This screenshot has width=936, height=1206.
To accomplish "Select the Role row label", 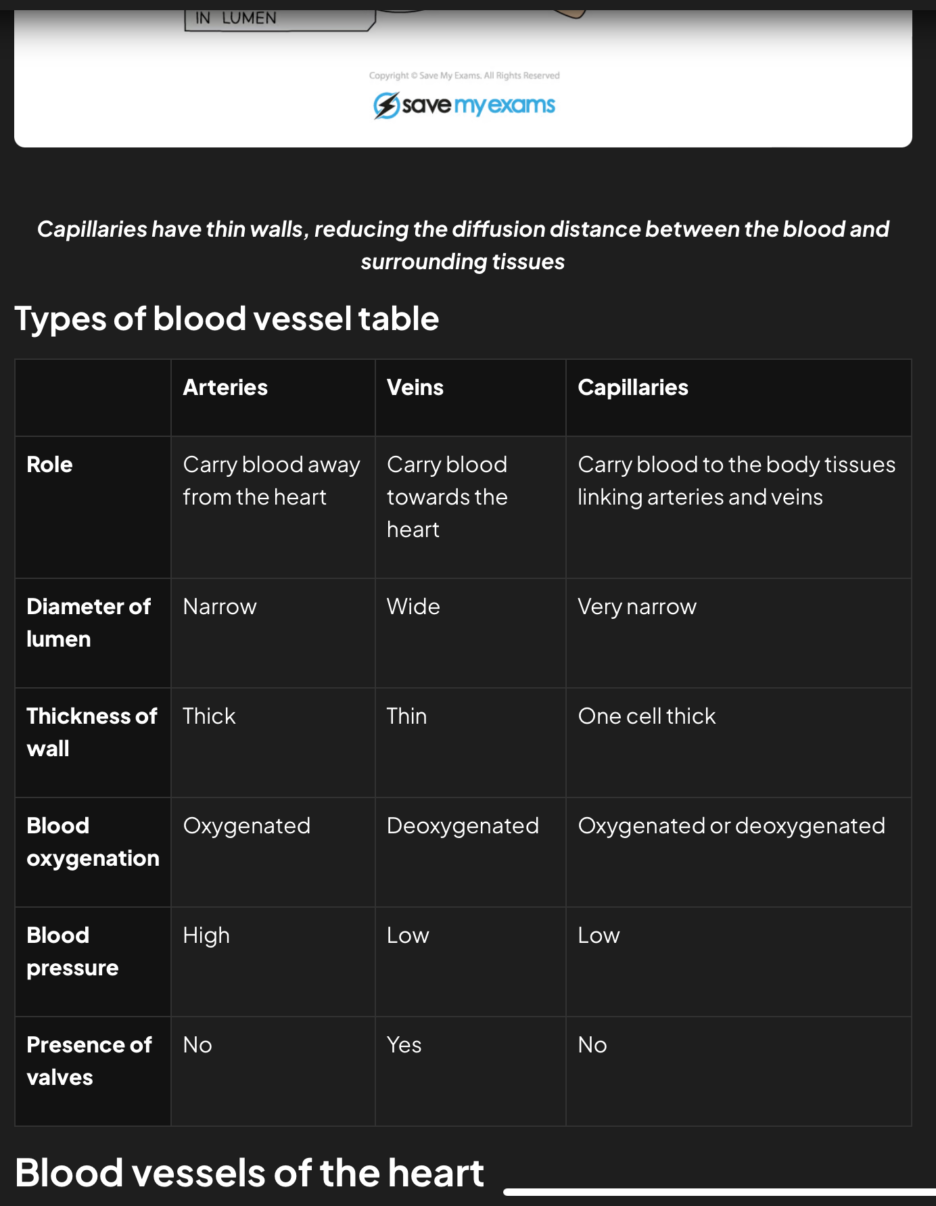I will [49, 465].
